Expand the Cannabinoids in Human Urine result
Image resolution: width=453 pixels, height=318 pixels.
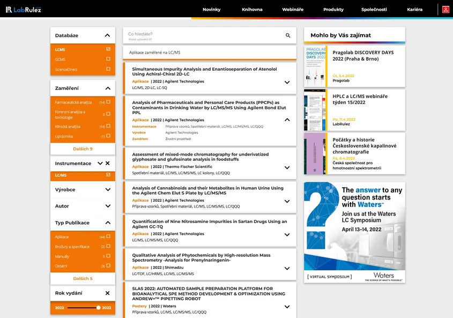click(287, 201)
